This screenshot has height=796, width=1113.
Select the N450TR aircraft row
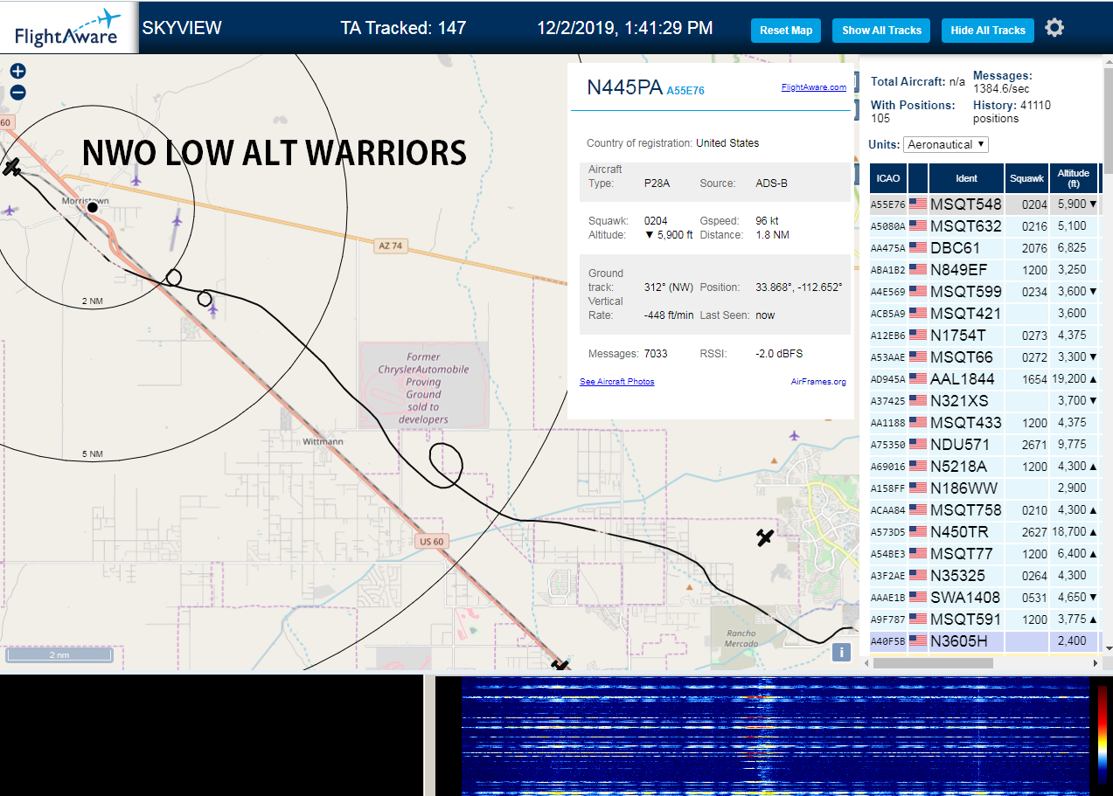click(x=985, y=532)
